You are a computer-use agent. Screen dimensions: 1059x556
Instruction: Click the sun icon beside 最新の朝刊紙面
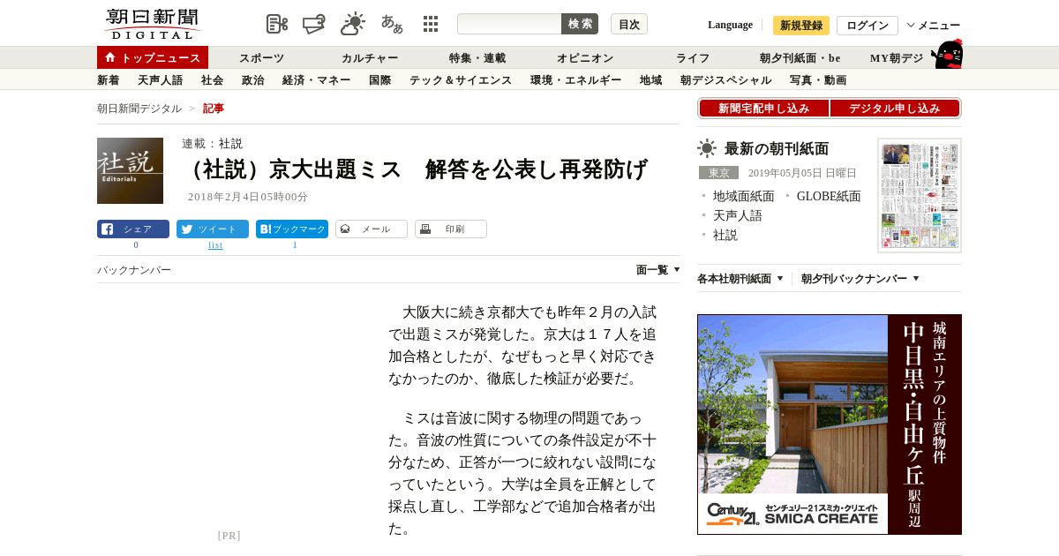(x=707, y=148)
